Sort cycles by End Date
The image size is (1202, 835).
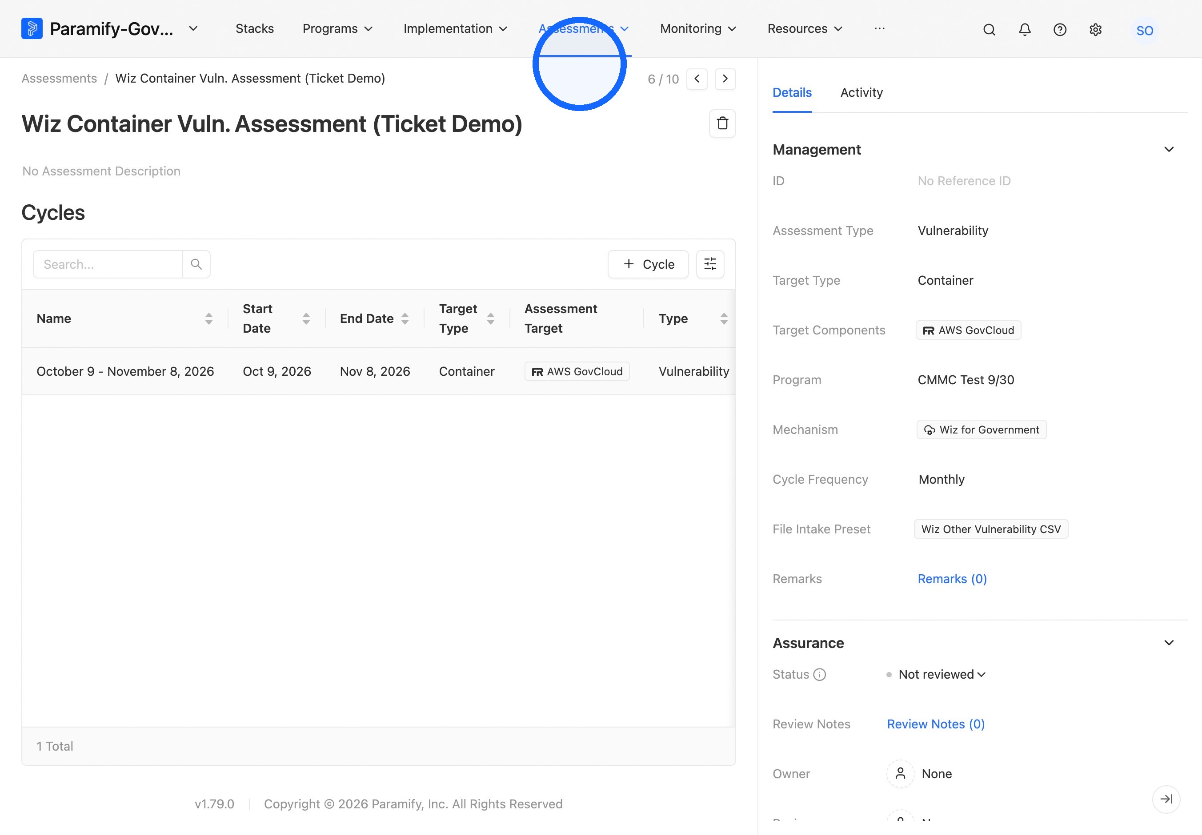405,318
